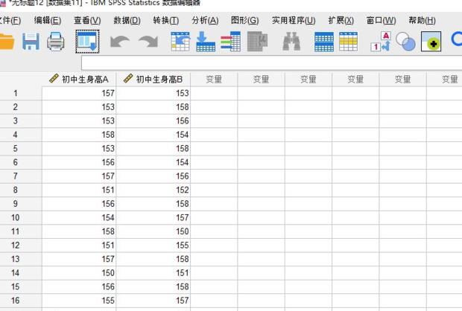This screenshot has width=462, height=311.
Task: Click the cell editor input bar above the grid
Action: [268, 63]
